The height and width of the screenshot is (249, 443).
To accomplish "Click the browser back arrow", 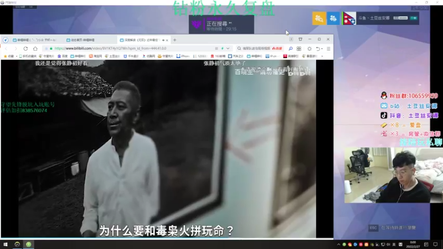I will 7,49.
